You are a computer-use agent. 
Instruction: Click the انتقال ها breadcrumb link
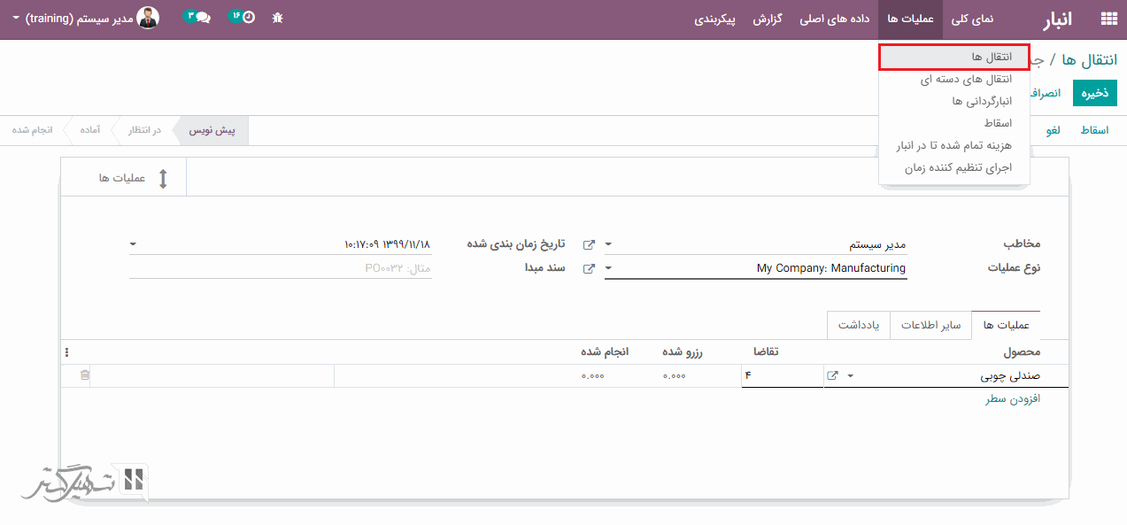tap(1089, 60)
